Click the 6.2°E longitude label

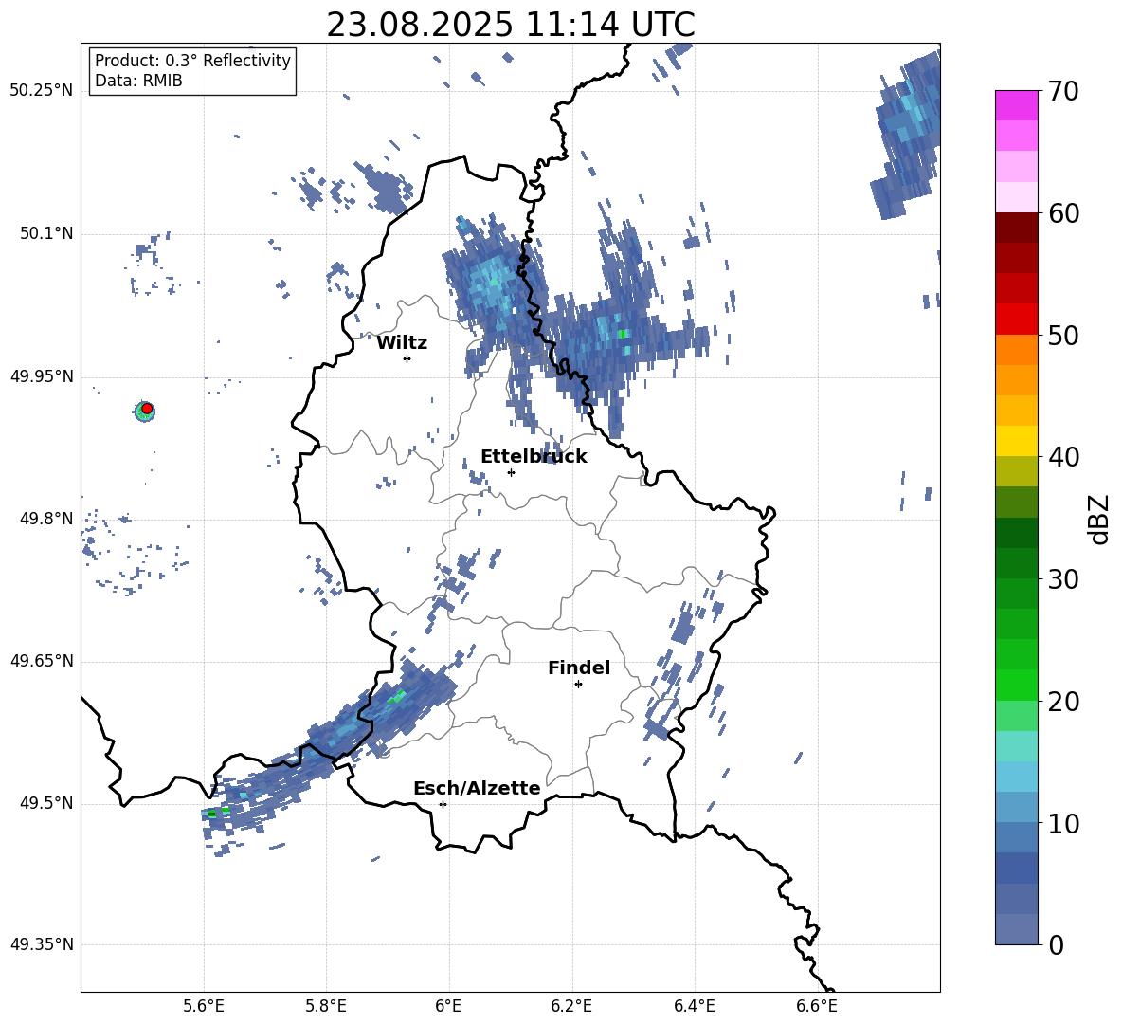pos(571,1006)
